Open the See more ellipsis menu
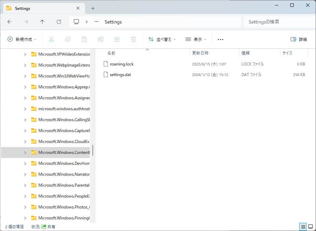 [x=220, y=40]
